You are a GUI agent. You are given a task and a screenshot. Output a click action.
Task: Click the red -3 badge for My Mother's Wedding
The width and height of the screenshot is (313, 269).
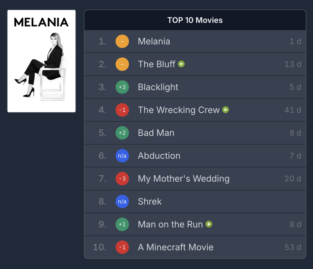[x=122, y=179]
